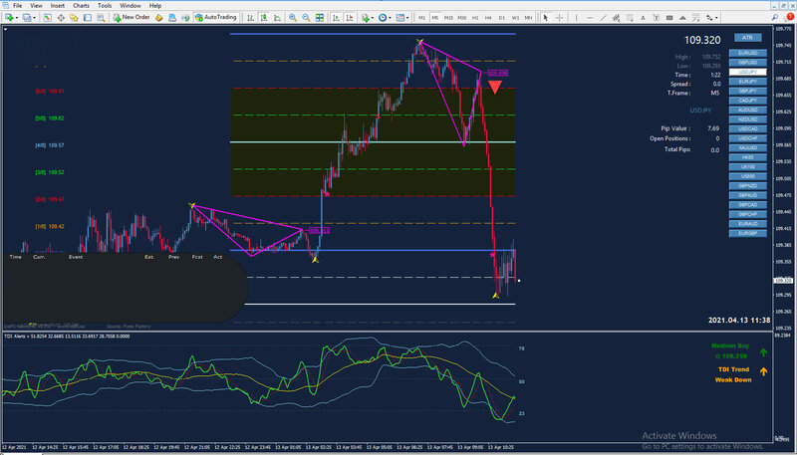Open the Templates dropdown

[402, 18]
